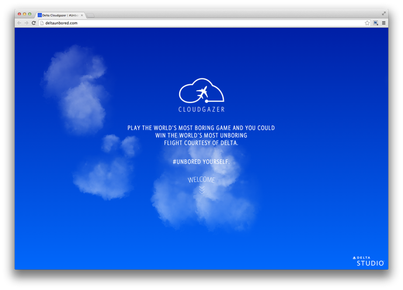The width and height of the screenshot is (403, 290).
Task: Open a new tab with the new-tab button
Action: [x=91, y=15]
